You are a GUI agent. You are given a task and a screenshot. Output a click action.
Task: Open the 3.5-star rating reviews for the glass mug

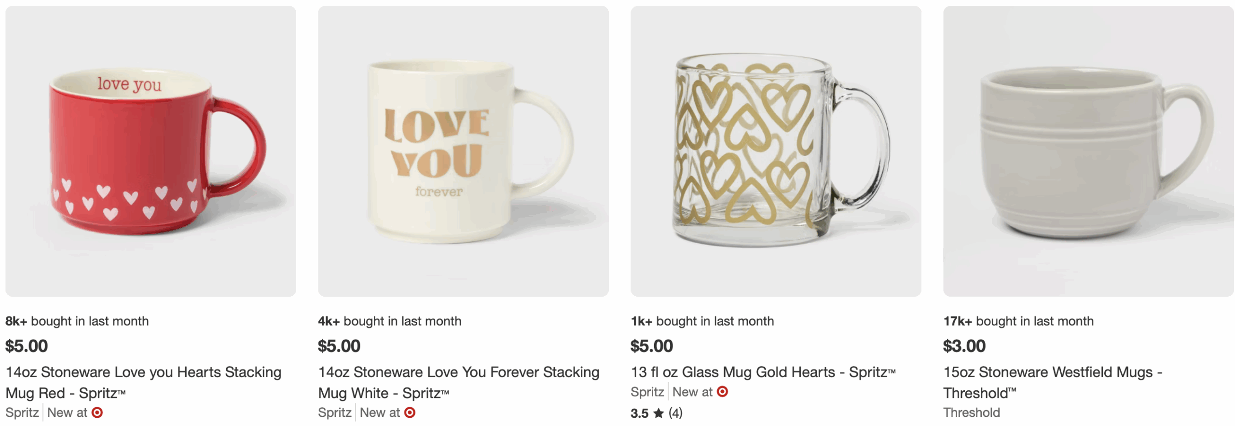pyautogui.click(x=641, y=413)
